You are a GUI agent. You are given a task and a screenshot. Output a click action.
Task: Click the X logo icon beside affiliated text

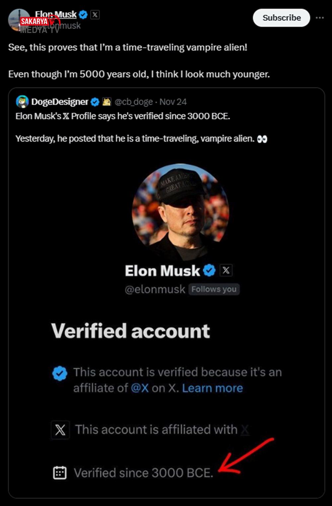click(60, 430)
